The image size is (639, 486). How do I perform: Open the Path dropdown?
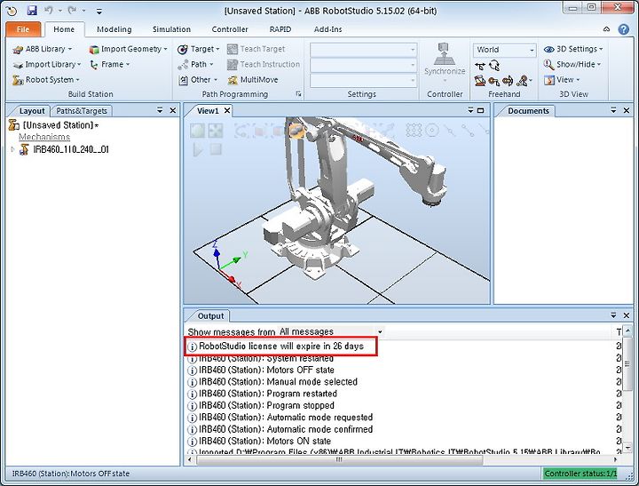(x=195, y=65)
